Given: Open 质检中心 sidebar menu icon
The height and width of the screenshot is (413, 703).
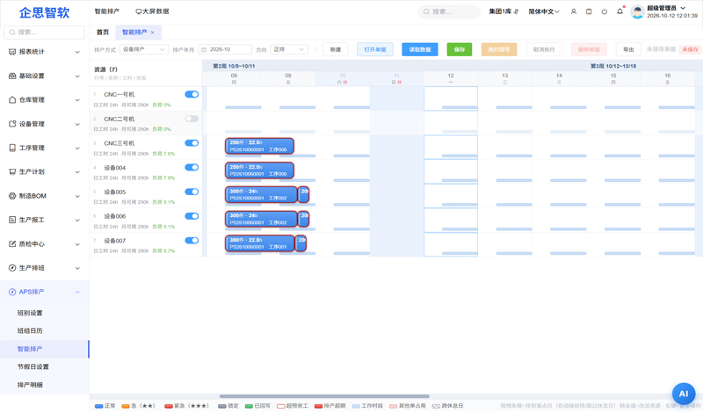Looking at the screenshot, I should (x=12, y=244).
